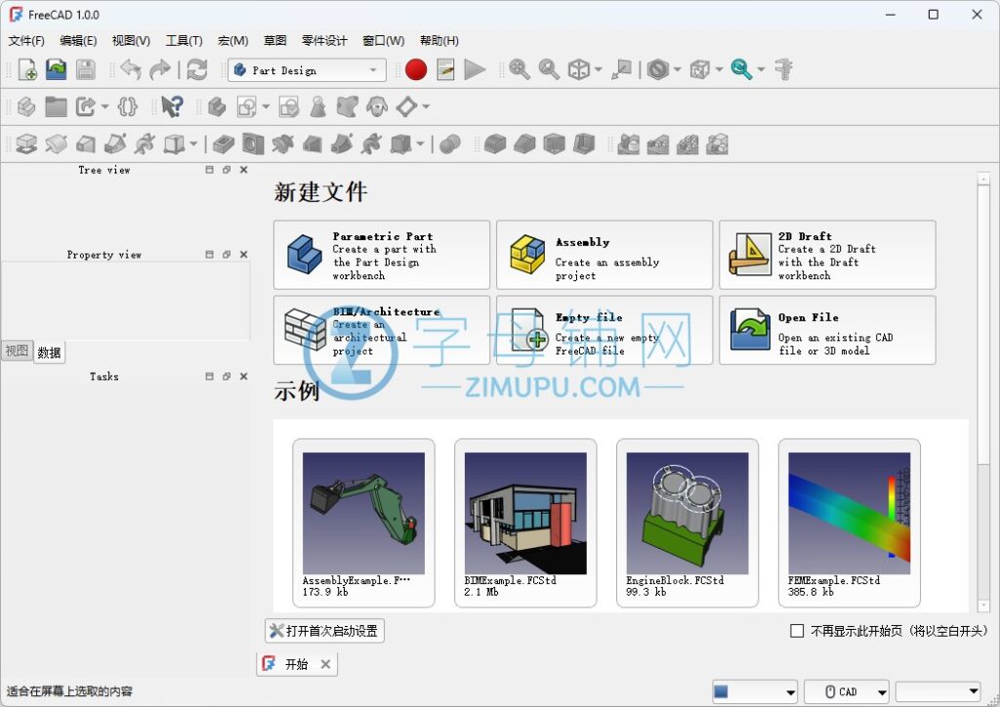The height and width of the screenshot is (707, 1000).
Task: Expand the additive primitive dropdown arrow
Action: (193, 145)
